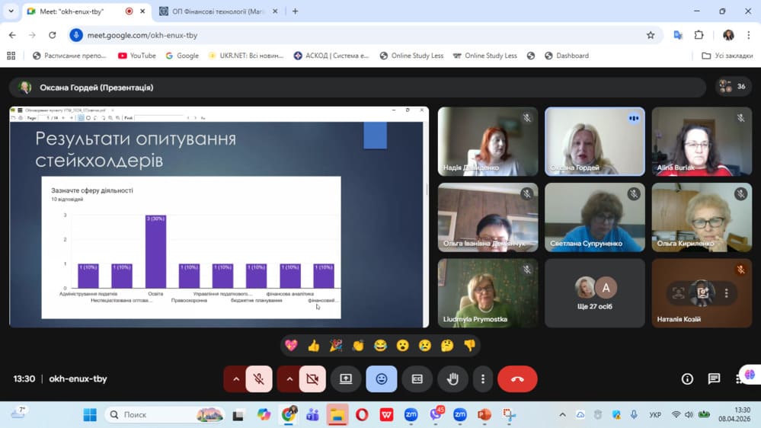Toggle the emoji reactions bar button

click(381, 378)
